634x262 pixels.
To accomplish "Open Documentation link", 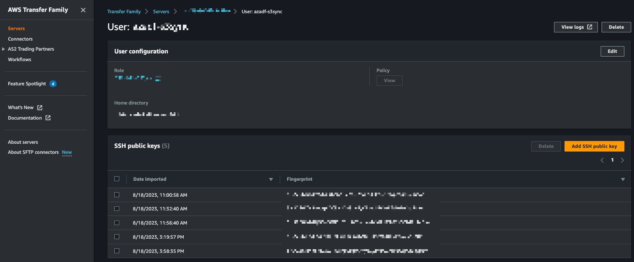I will pos(25,118).
